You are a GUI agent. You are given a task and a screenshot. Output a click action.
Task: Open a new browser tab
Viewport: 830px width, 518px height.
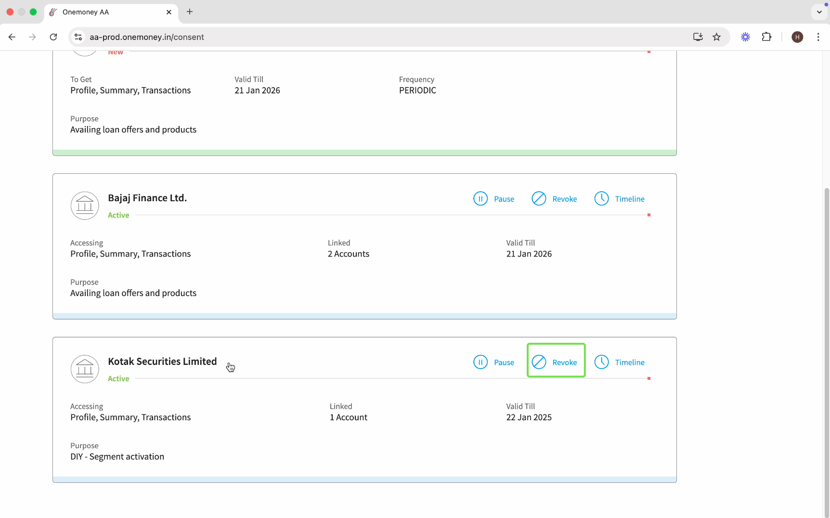click(x=190, y=12)
